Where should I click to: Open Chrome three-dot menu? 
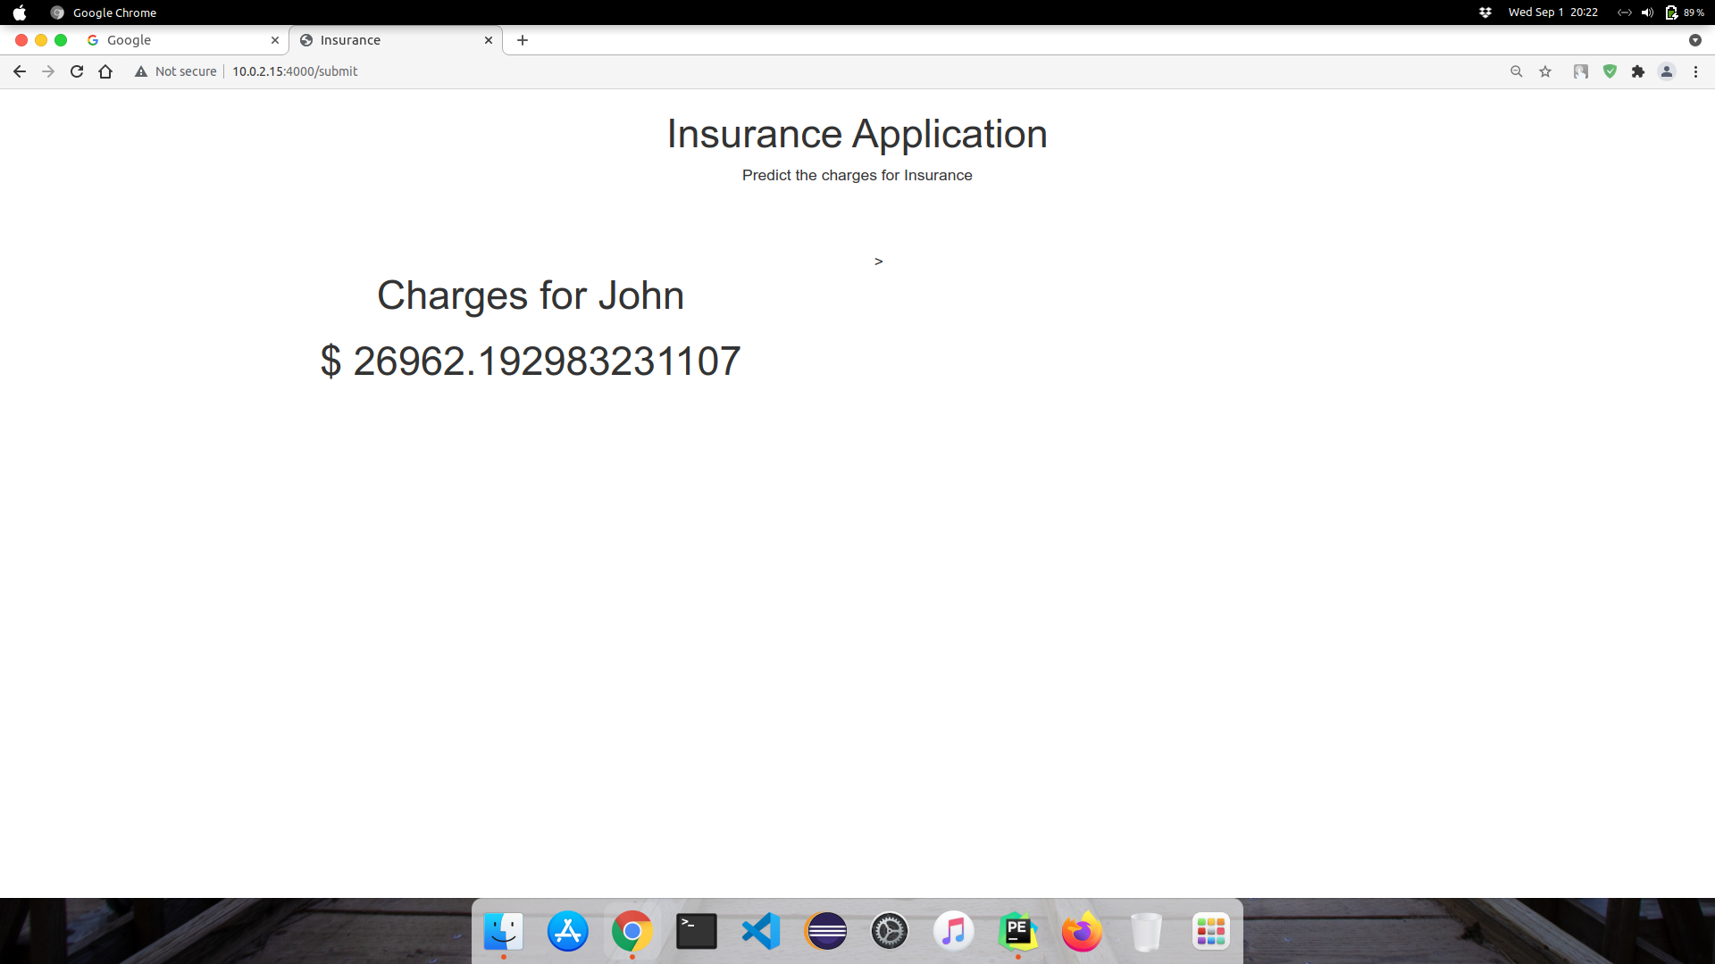pos(1695,71)
